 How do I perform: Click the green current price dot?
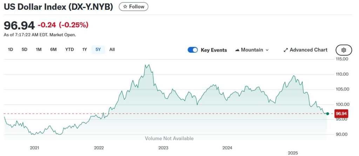click(327, 114)
